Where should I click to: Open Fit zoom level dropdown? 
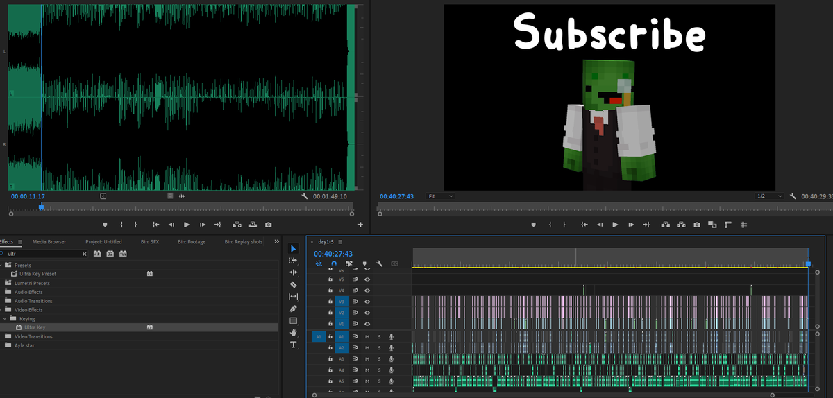[x=440, y=196]
